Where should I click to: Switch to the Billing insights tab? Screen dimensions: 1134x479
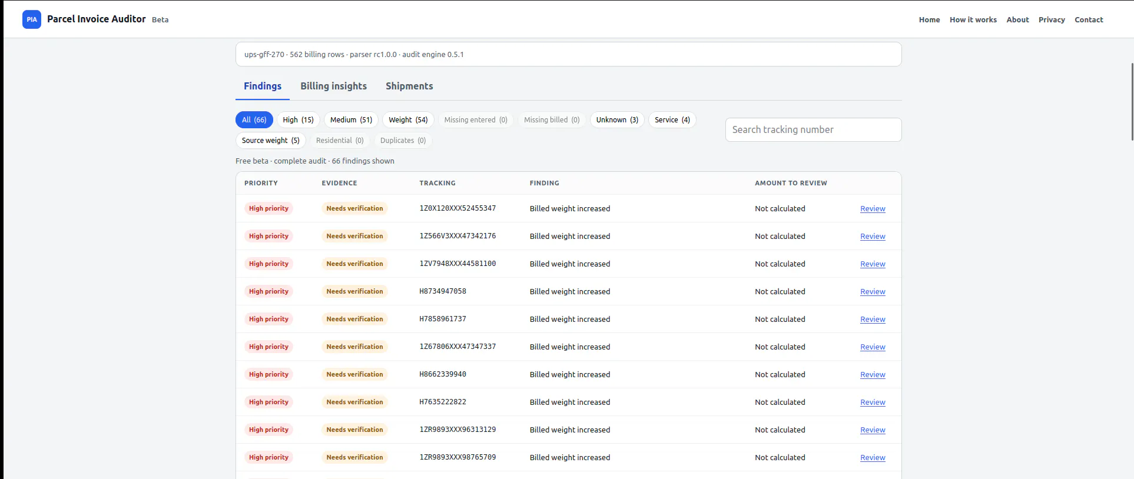click(x=333, y=86)
